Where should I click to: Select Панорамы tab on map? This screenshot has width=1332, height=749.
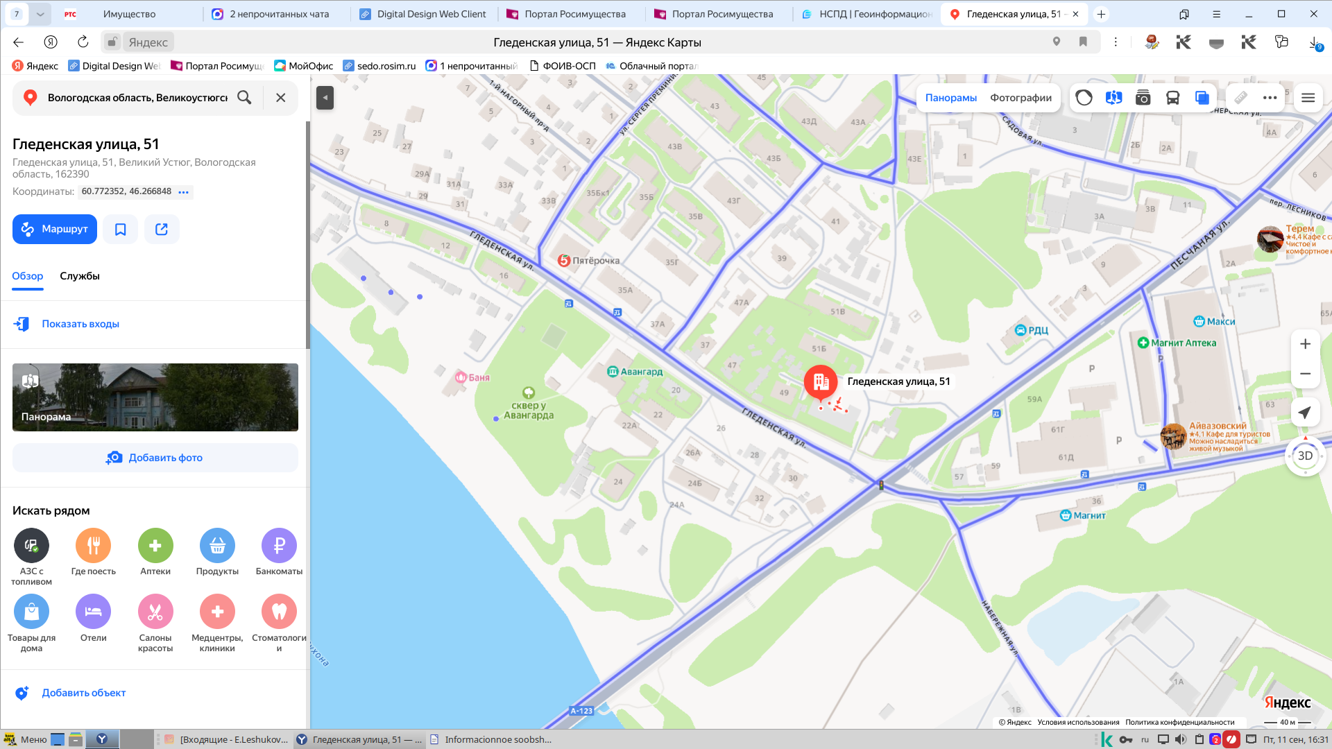(950, 98)
